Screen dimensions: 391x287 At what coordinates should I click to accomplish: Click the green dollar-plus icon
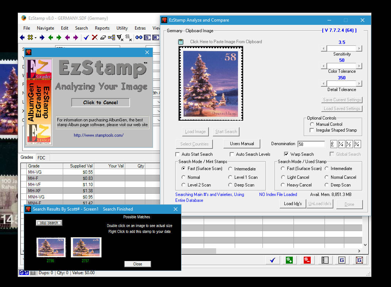click(x=289, y=260)
